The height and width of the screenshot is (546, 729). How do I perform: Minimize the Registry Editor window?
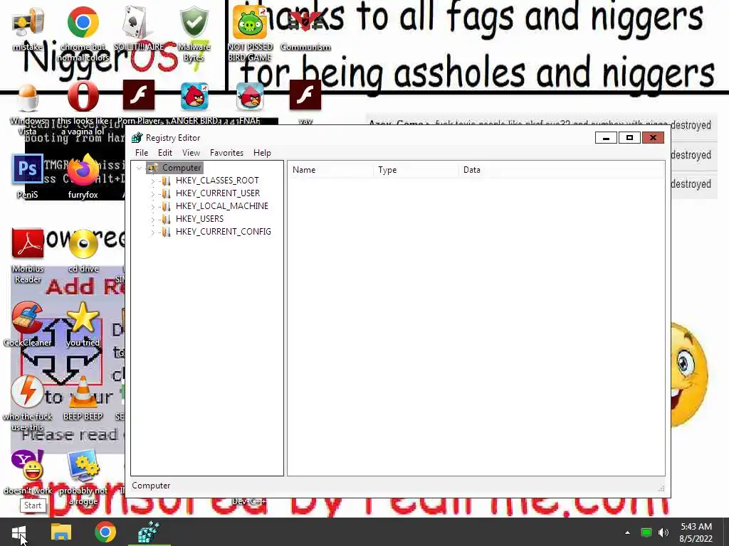pos(606,138)
